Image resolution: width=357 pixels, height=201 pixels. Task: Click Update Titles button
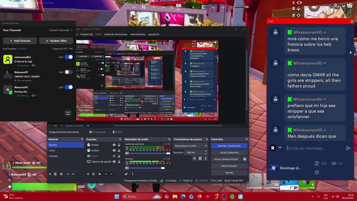pos(56,41)
